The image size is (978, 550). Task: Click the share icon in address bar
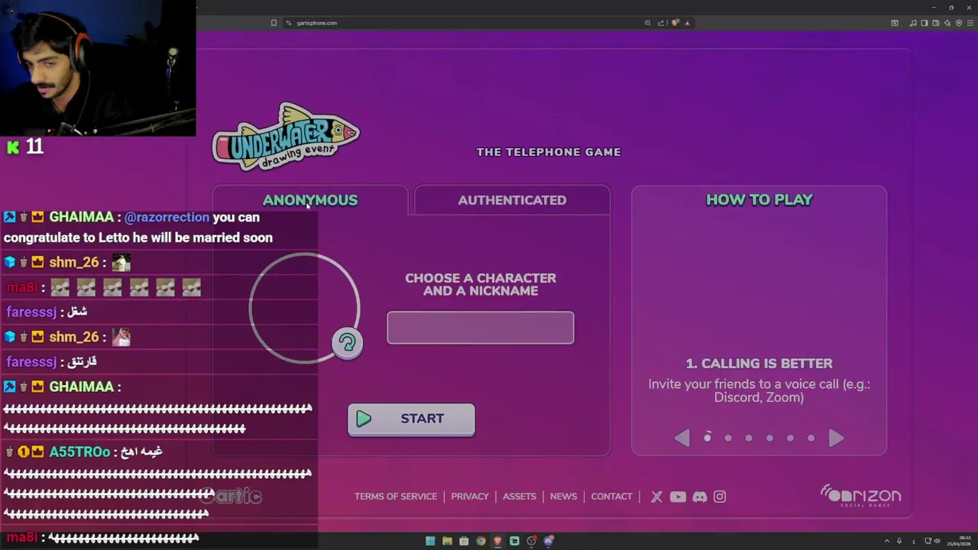[661, 23]
